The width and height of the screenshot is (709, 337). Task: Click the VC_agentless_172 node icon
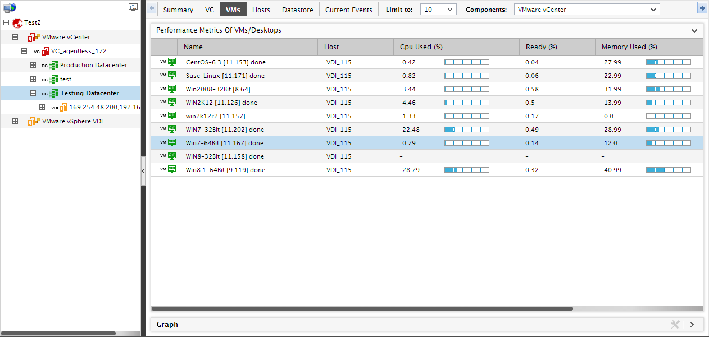(45, 51)
